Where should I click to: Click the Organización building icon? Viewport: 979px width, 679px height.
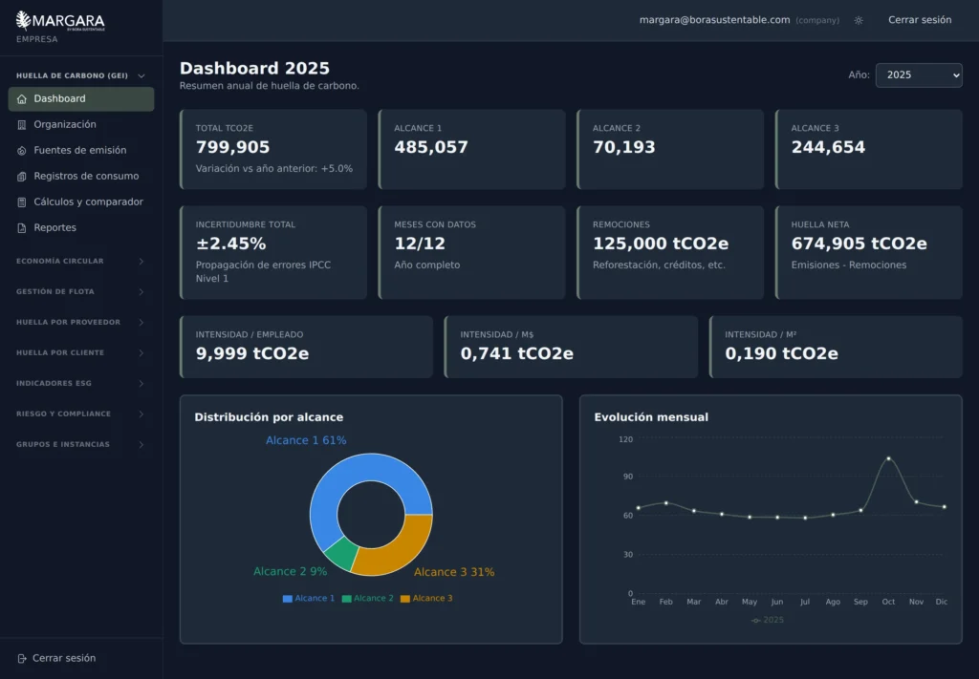[22, 125]
